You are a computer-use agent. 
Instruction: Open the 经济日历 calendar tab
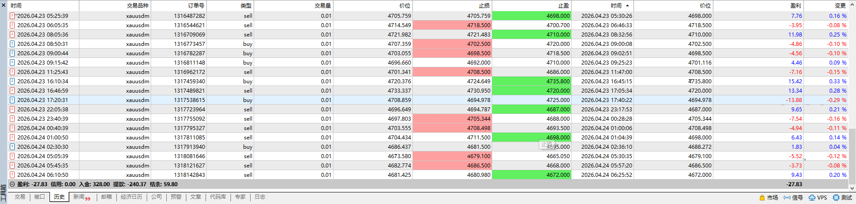pyautogui.click(x=132, y=197)
